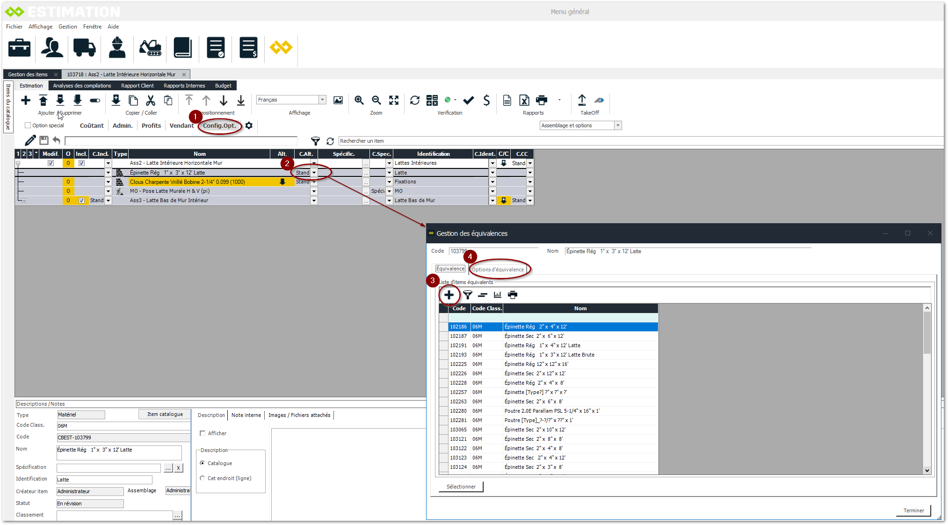Click the dollar sign verification icon
This screenshot has height=525, width=948.
(x=486, y=100)
